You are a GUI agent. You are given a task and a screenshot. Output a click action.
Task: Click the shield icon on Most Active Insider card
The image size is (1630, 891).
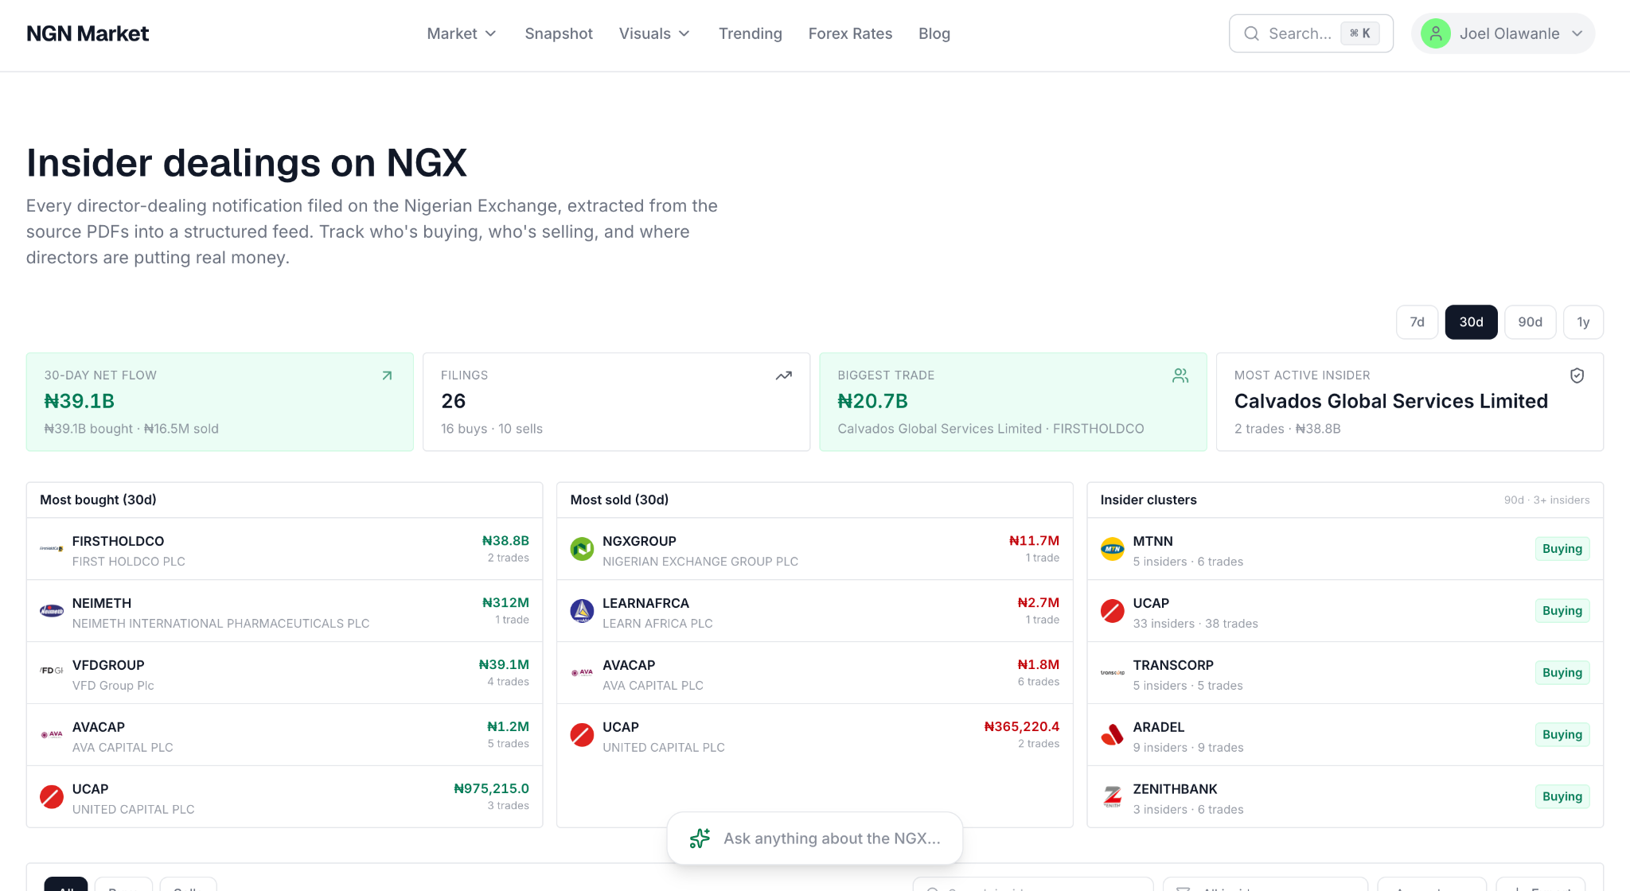point(1577,375)
